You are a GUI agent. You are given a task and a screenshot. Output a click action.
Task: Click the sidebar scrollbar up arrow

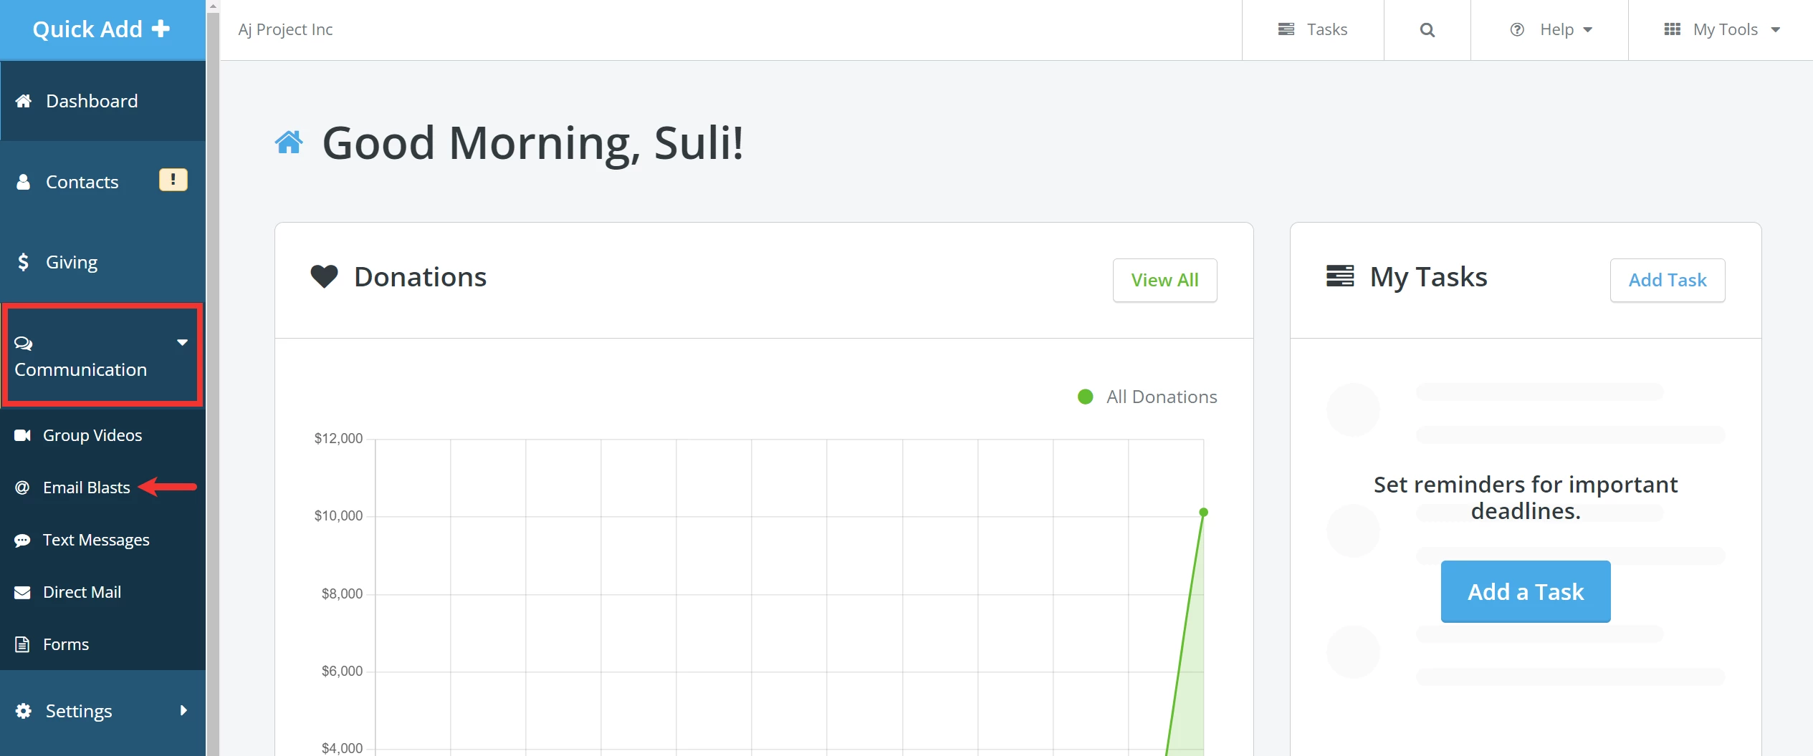coord(213,5)
